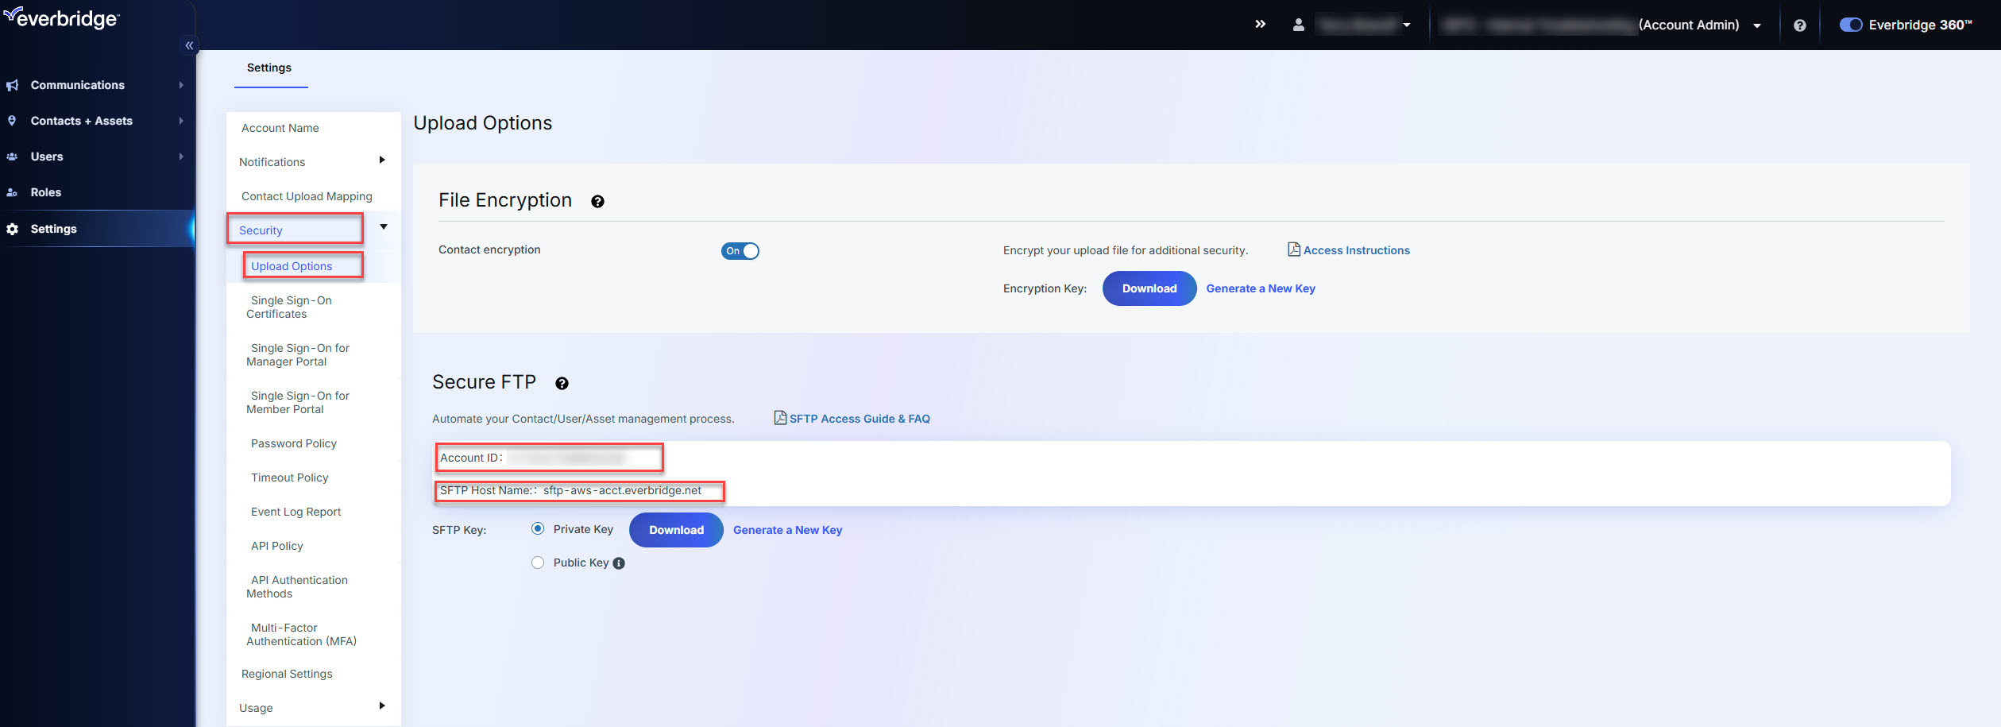This screenshot has height=727, width=2001.
Task: Click the info icon beside Public Key
Action: point(619,563)
